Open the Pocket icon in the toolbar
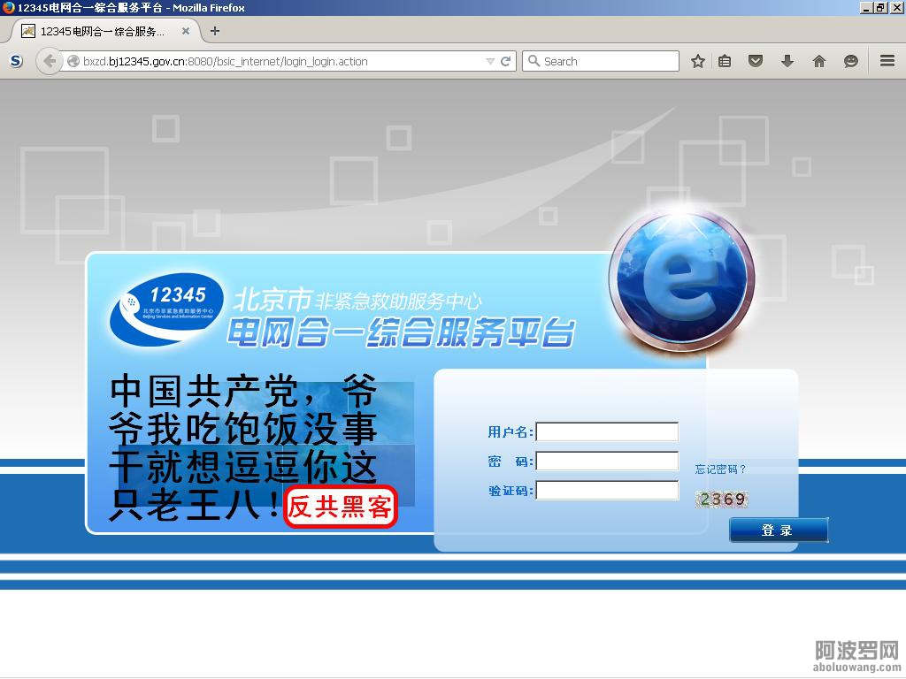Image resolution: width=906 pixels, height=679 pixels. coord(756,61)
